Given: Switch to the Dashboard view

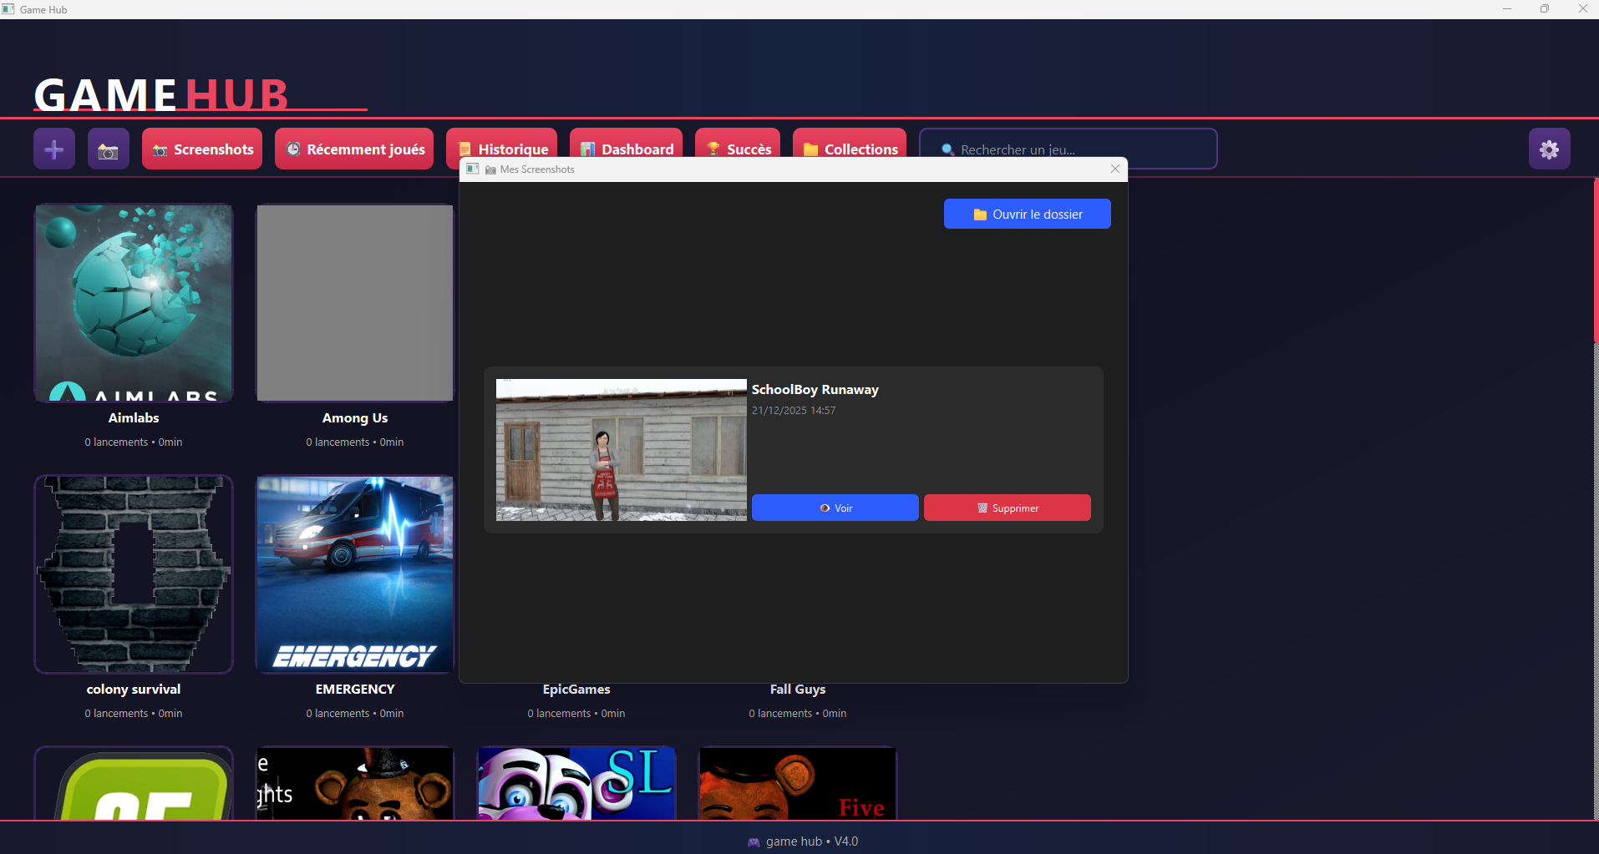Looking at the screenshot, I should coord(626,143).
